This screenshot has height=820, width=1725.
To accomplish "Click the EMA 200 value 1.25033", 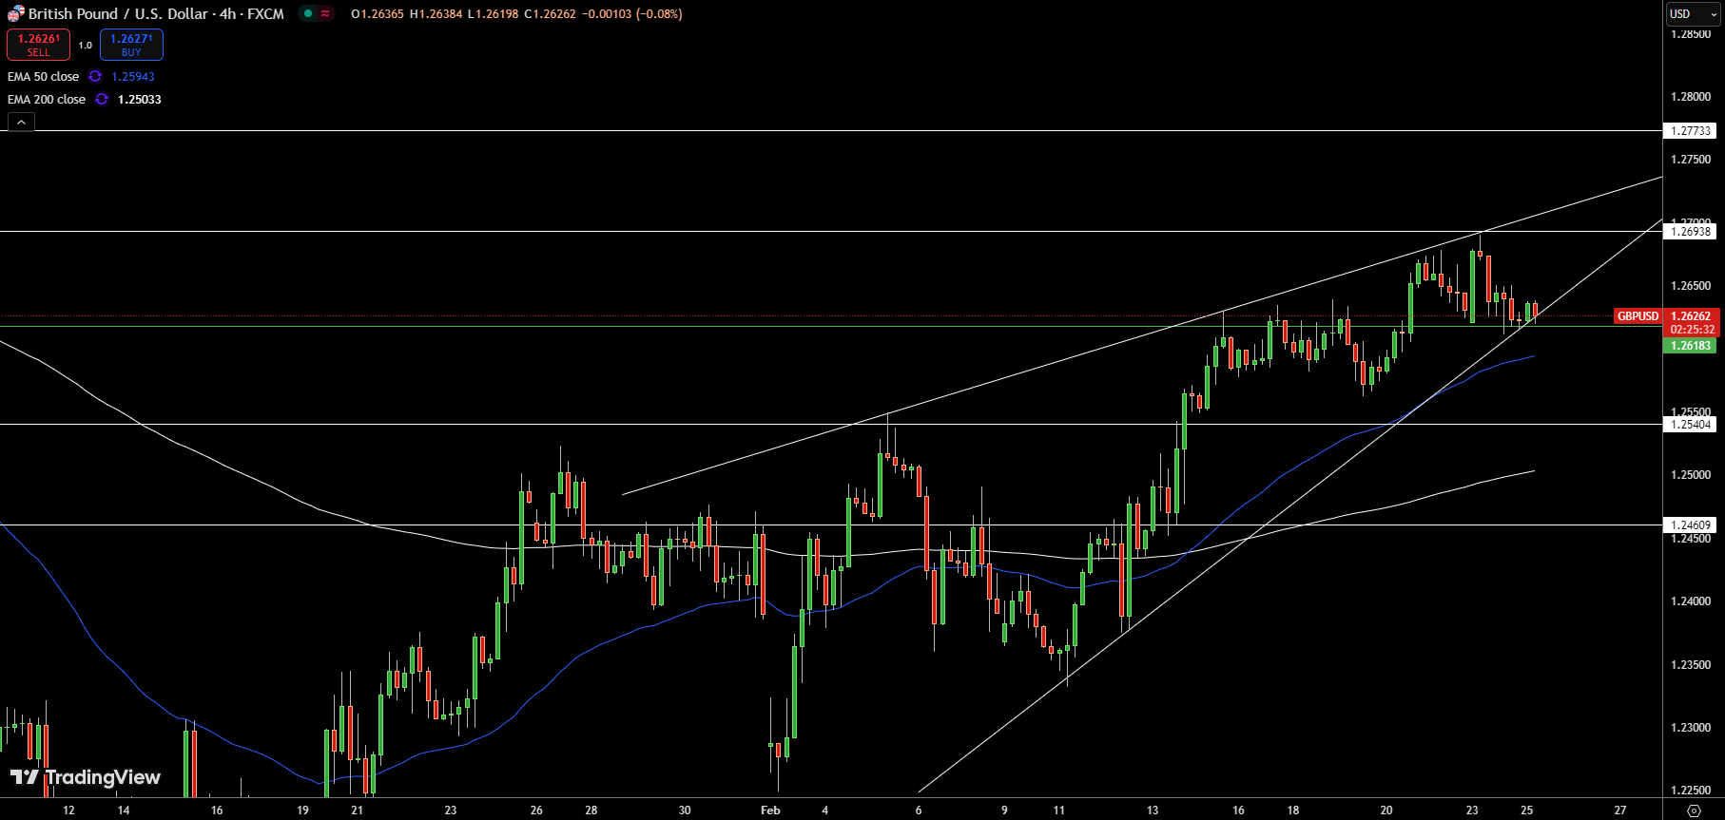I will [x=140, y=99].
